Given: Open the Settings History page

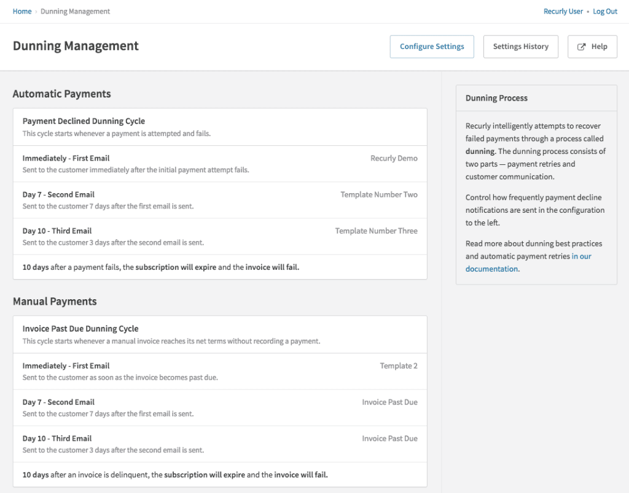Looking at the screenshot, I should (x=520, y=46).
